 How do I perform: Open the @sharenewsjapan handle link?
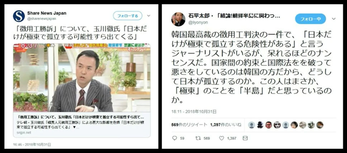pos(42,19)
